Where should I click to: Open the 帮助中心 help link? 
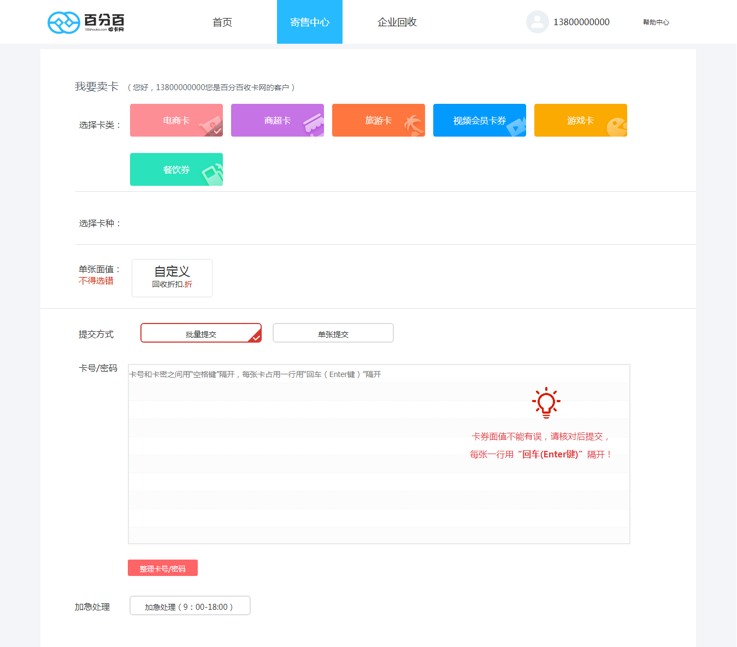pyautogui.click(x=656, y=22)
